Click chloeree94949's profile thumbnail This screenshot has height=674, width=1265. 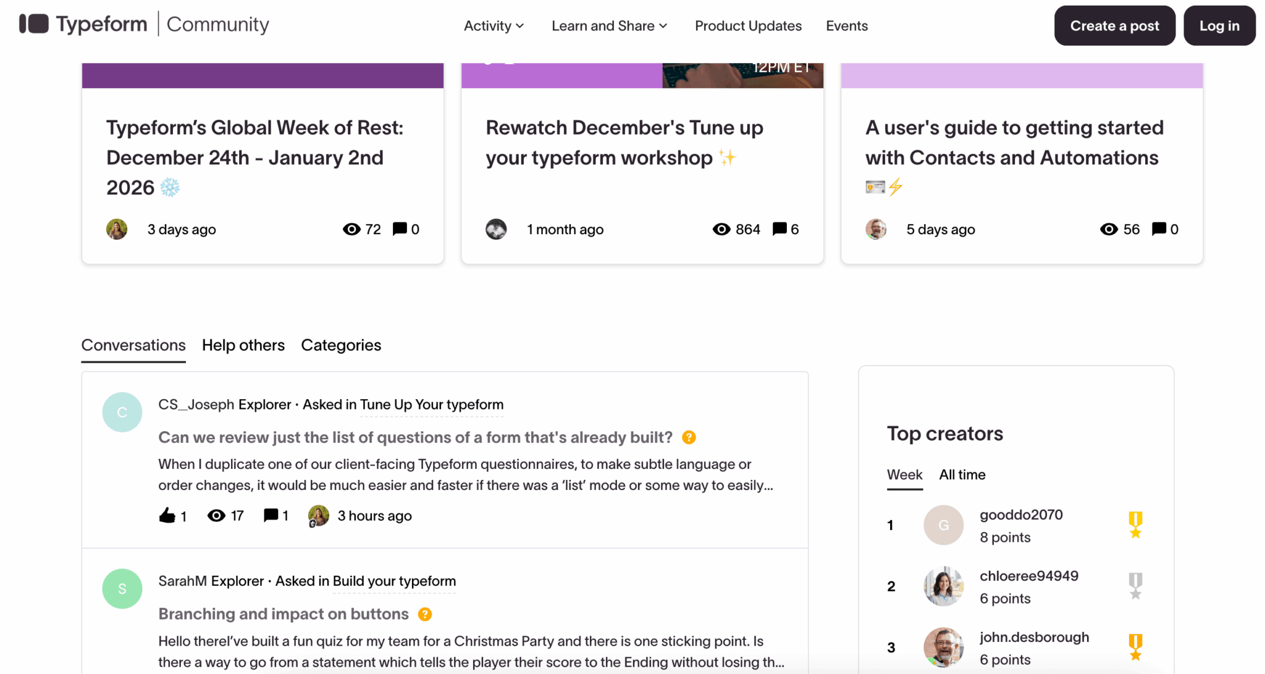click(943, 586)
